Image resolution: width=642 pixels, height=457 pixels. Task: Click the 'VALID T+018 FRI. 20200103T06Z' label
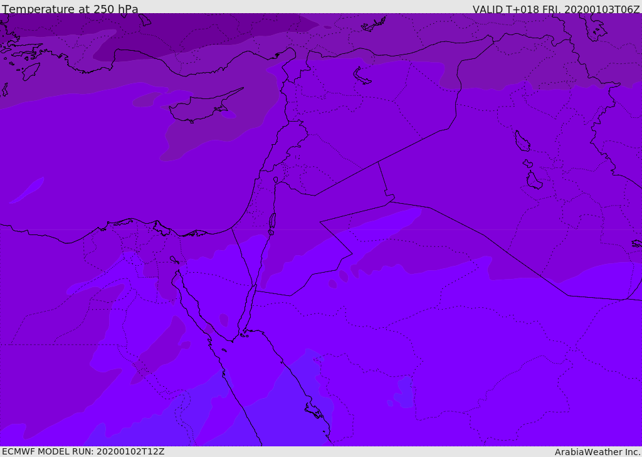point(556,9)
